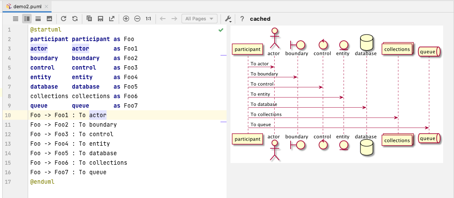454x198 pixels.
Task: Toggle editor and preview split view
Action: pyautogui.click(x=27, y=19)
